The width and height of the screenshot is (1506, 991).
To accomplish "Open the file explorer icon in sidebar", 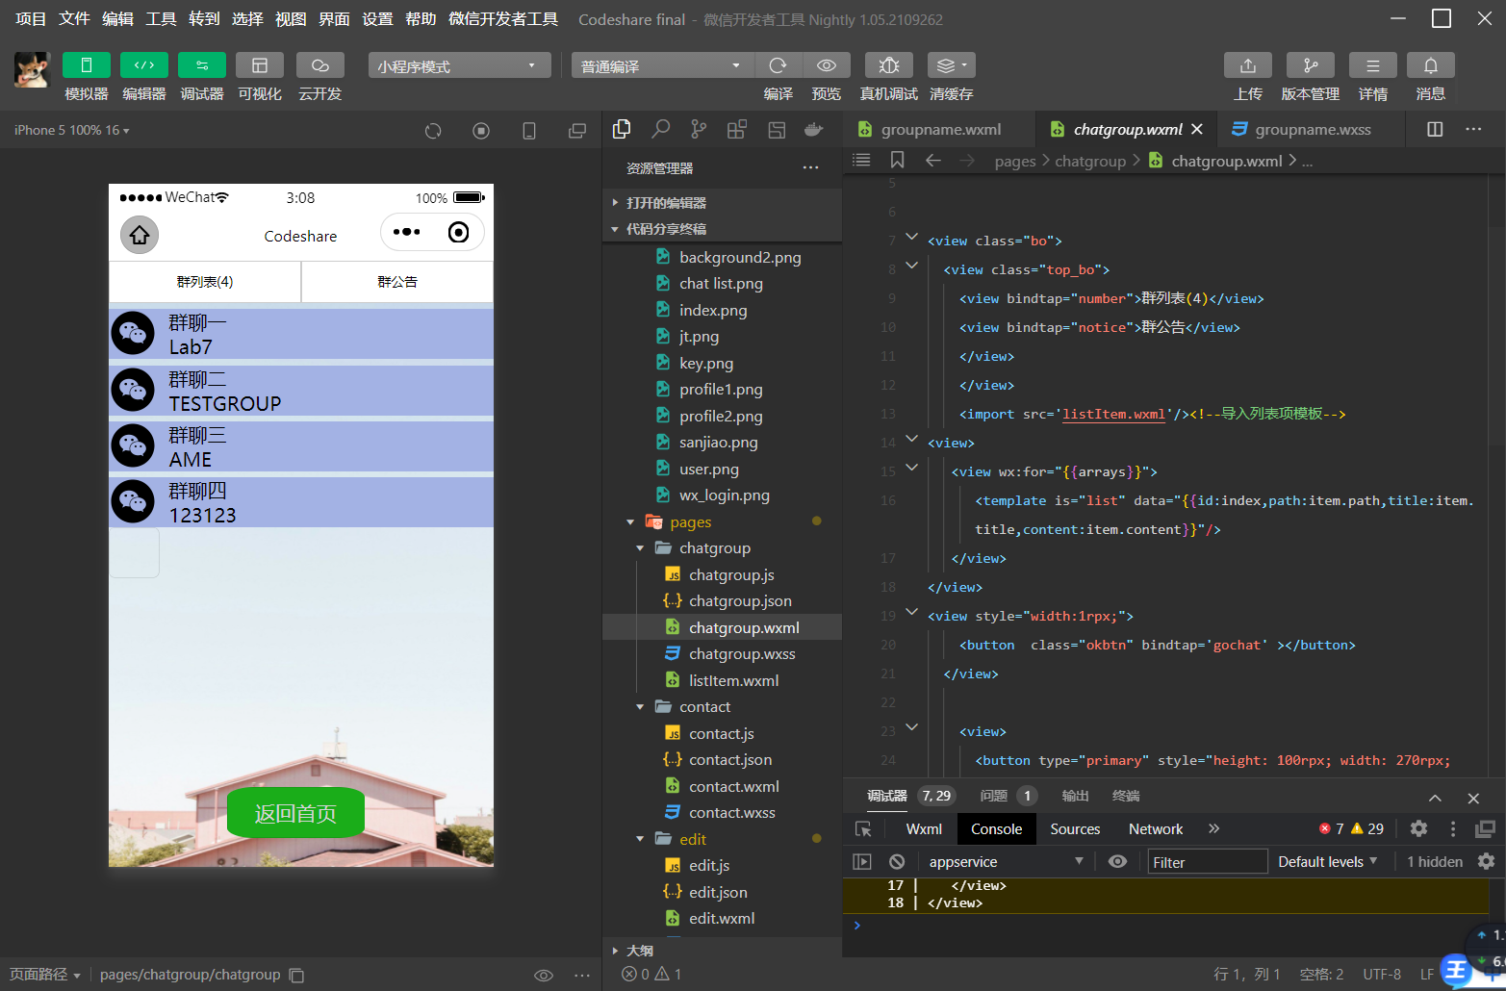I will coord(622,129).
